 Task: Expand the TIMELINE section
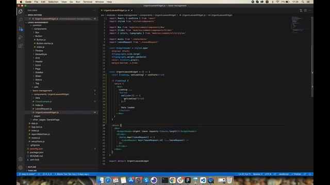click(32, 171)
